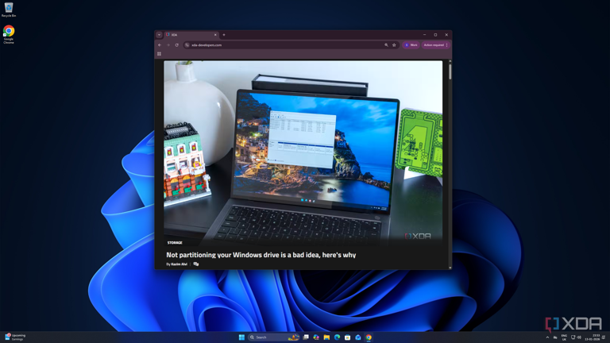610x343 pixels.
Task: Switch to the XDA tab
Action: coord(191,35)
